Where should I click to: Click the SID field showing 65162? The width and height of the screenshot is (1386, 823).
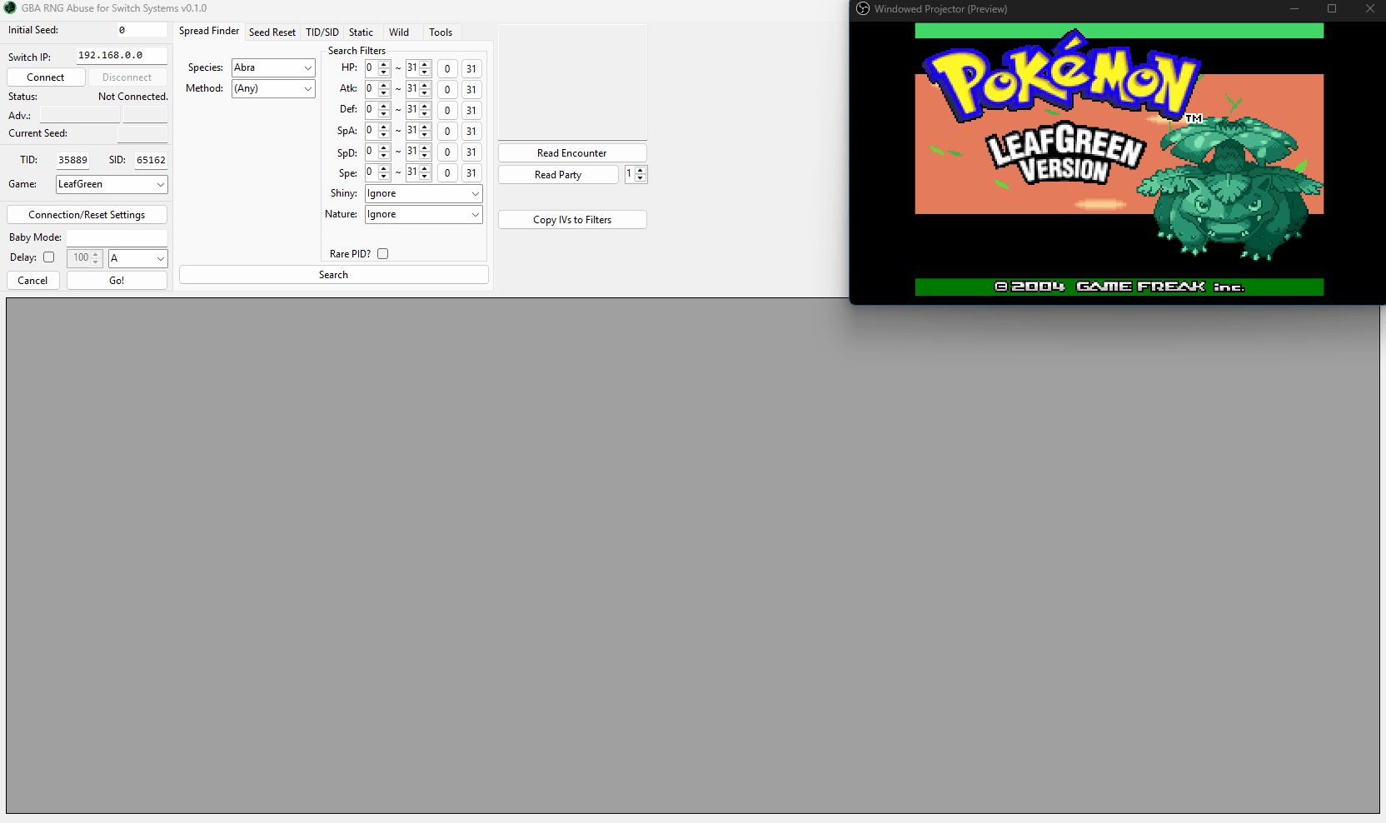click(151, 160)
